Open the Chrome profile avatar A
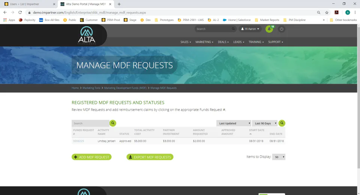Viewport: 360px width, 195px height. (x=348, y=13)
